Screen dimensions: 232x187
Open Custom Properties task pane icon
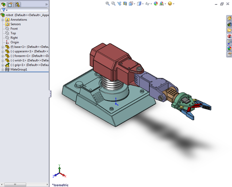[229, 54]
